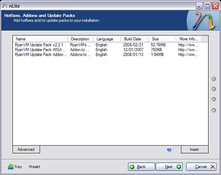Click the 1.94MB size value
The image size is (221, 175).
[x=157, y=55]
